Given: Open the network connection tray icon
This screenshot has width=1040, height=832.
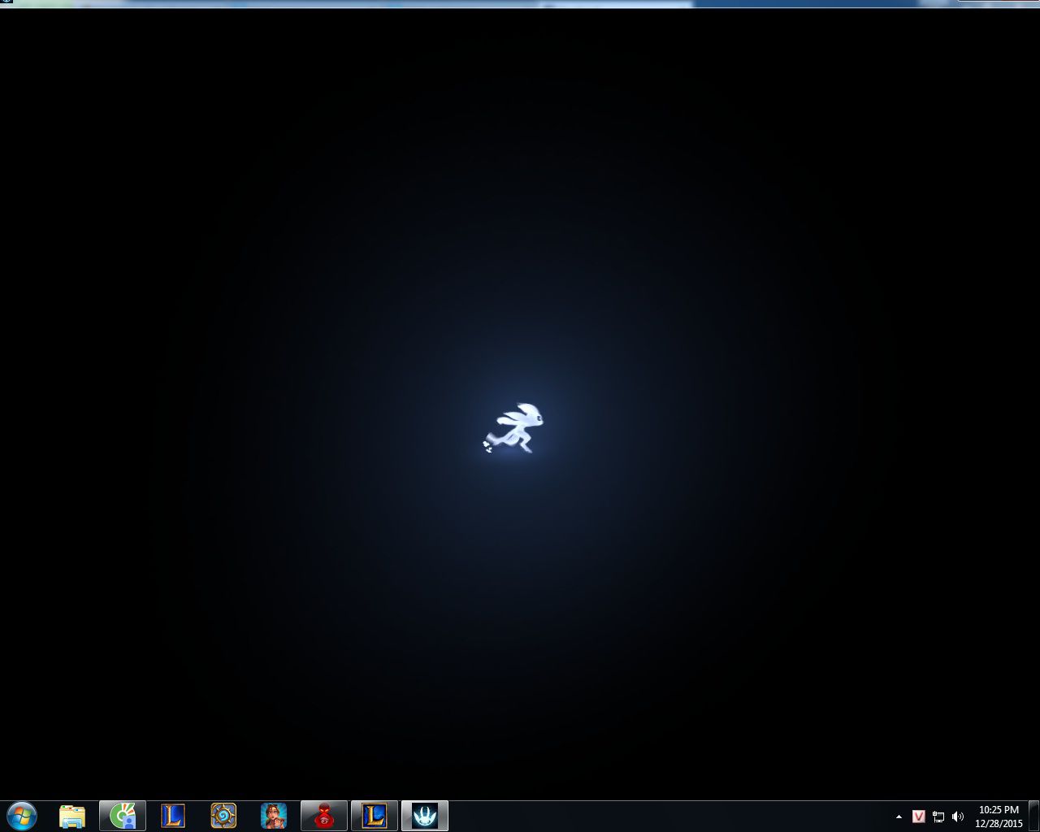Looking at the screenshot, I should click(x=938, y=817).
